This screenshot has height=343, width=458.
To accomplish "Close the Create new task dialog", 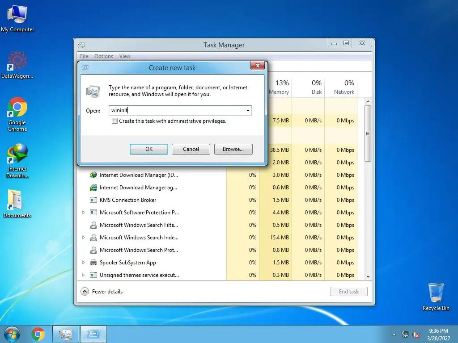I will (258, 66).
